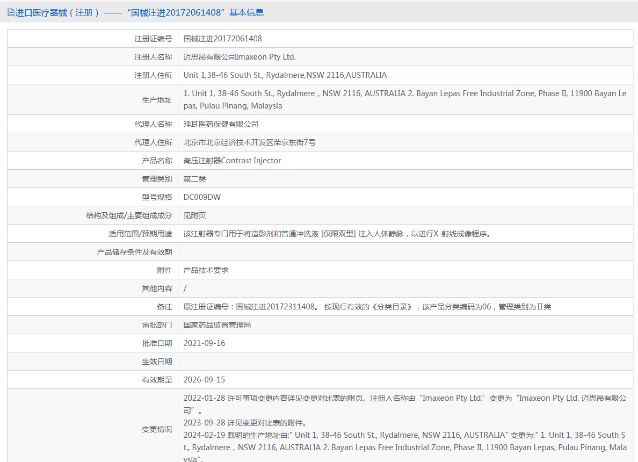Click agent address '北京市北京经济技术开发区荣京东街7号'
Image resolution: width=638 pixels, height=462 pixels.
click(249, 142)
